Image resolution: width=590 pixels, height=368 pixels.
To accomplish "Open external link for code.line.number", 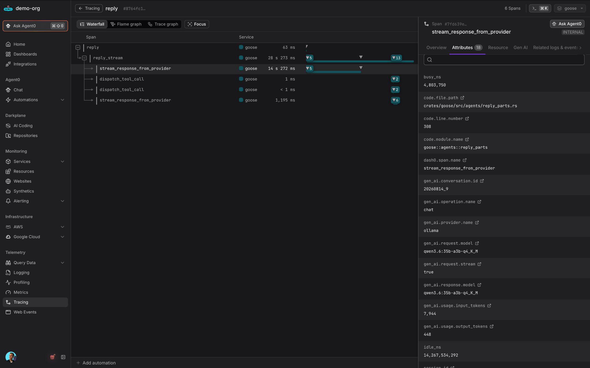I will 467,118.
